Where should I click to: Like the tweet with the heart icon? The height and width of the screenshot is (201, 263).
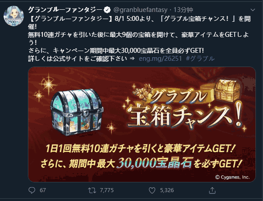[152, 190]
